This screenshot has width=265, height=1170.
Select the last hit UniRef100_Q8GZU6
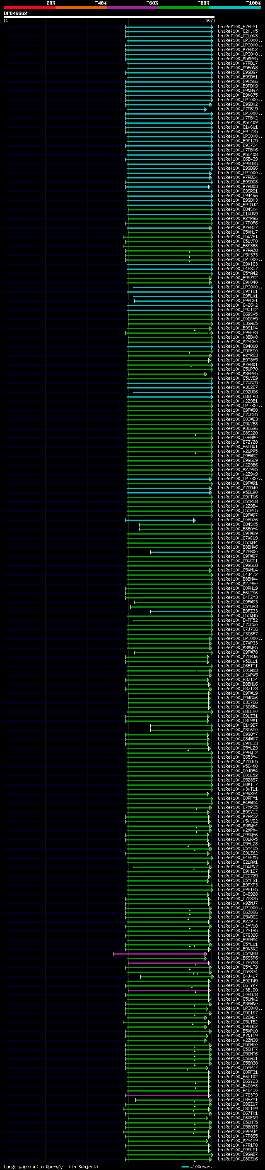point(237,1159)
